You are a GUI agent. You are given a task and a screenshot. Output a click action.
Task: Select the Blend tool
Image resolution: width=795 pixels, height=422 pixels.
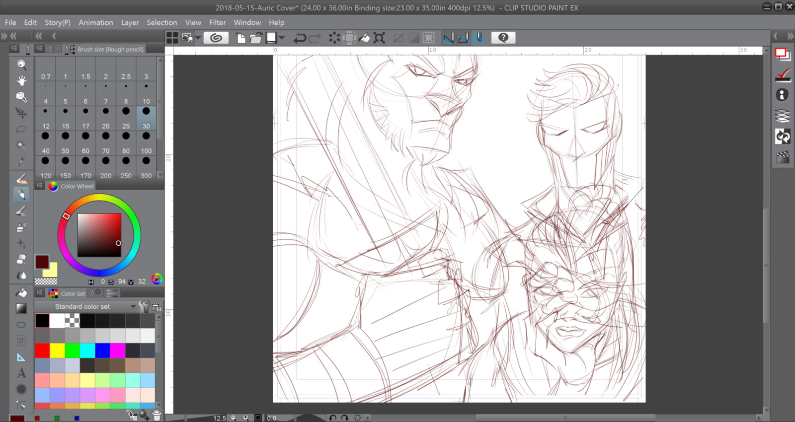(x=21, y=275)
